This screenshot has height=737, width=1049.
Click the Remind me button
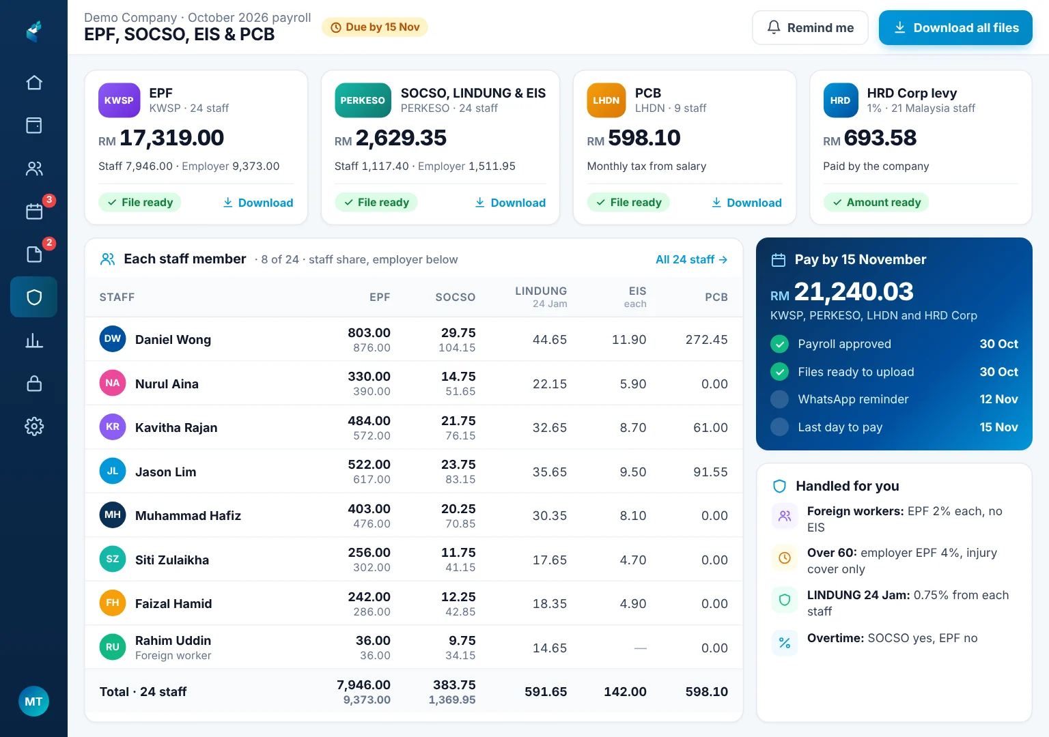click(x=810, y=28)
